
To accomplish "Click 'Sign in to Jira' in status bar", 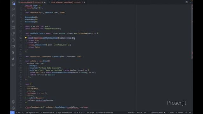I will click(x=32, y=113).
